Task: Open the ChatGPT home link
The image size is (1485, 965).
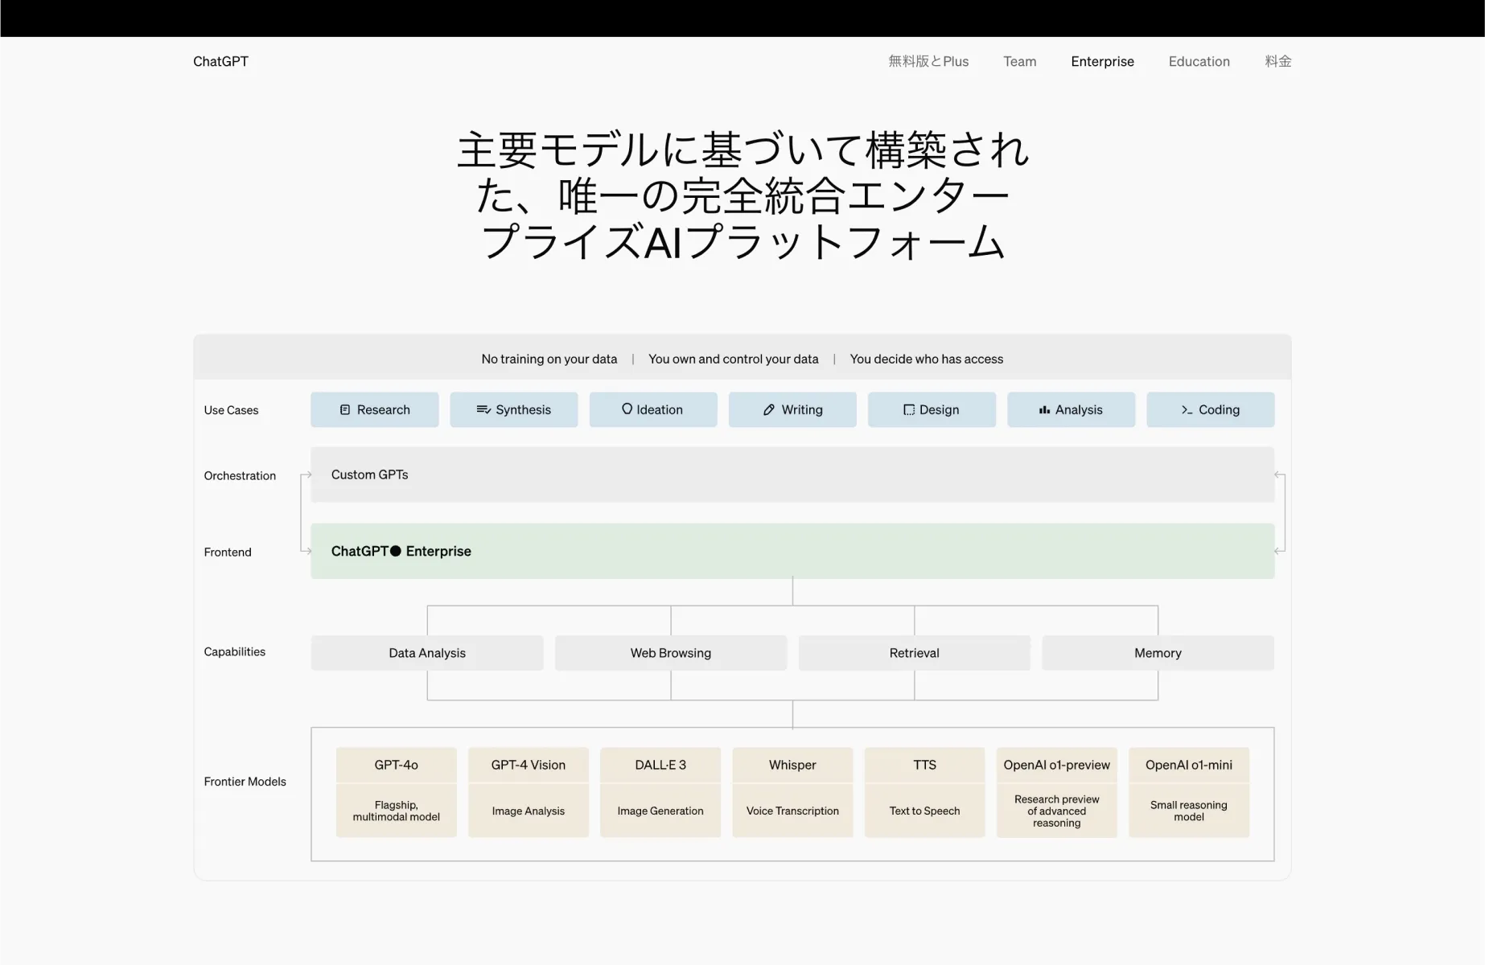Action: tap(220, 61)
